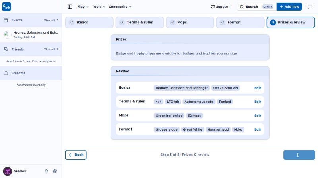Click the loading submit button
This screenshot has width=318, height=178.
299,155
